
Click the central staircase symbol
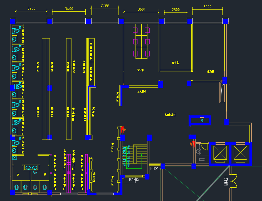pyautogui.click(x=140, y=157)
